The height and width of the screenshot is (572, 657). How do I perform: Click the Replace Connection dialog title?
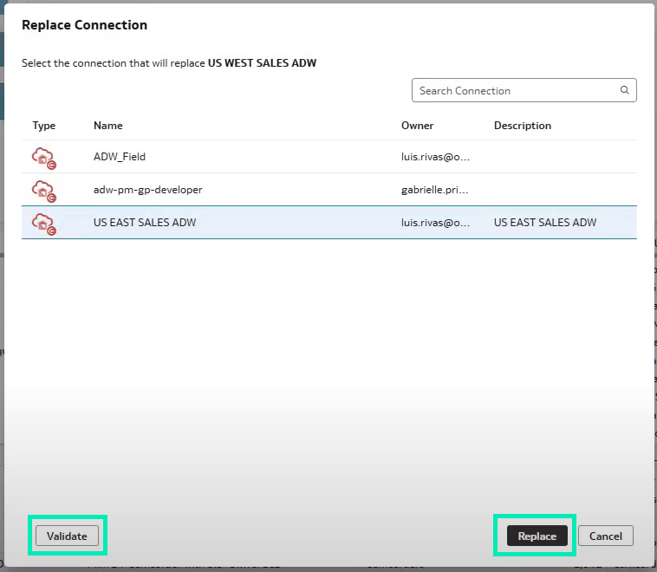pyautogui.click(x=84, y=25)
